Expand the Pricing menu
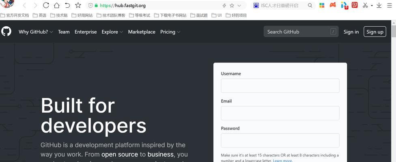 click(x=170, y=32)
